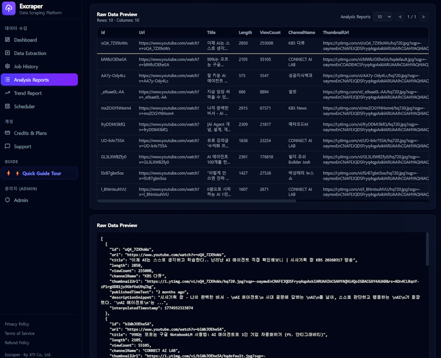Click the Trend Report chart icon
This screenshot has width=441, height=358.
(x=8, y=93)
